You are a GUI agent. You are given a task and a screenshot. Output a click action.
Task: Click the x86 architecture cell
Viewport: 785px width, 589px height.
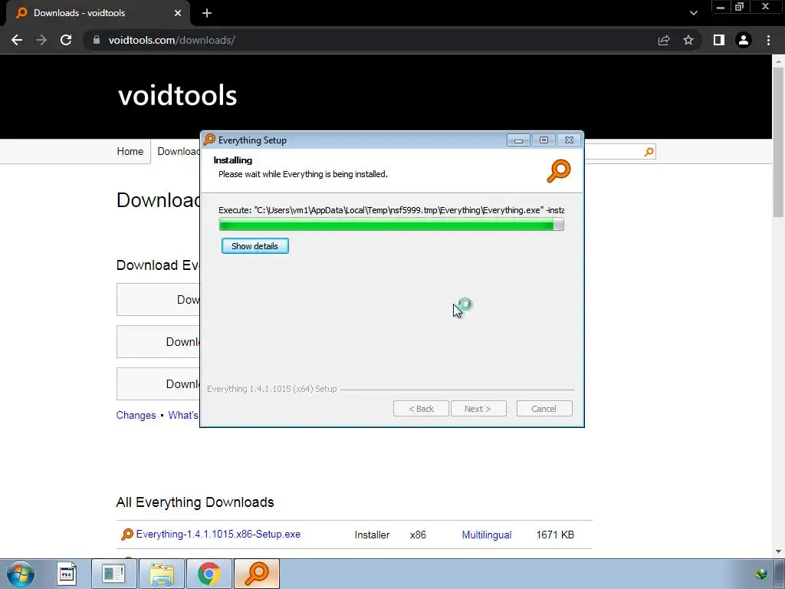pyautogui.click(x=418, y=535)
